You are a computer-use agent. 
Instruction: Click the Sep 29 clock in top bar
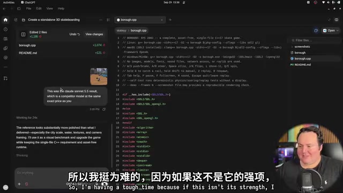tap(171, 2)
